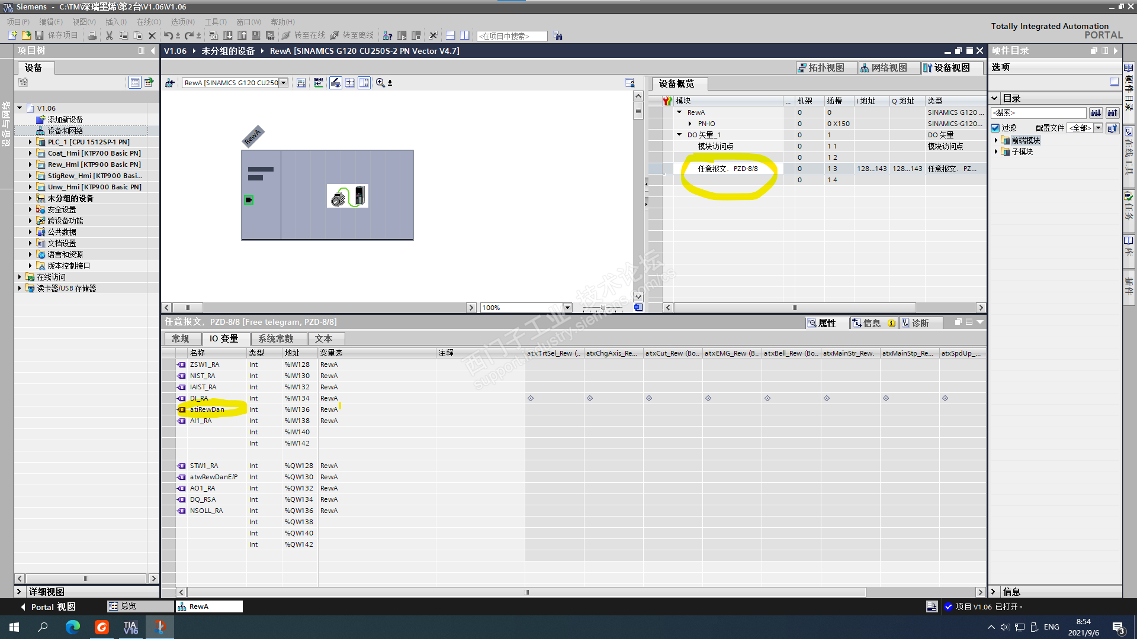Viewport: 1137px width, 639px height.
Task: Click the new project icon
Action: (x=12, y=35)
